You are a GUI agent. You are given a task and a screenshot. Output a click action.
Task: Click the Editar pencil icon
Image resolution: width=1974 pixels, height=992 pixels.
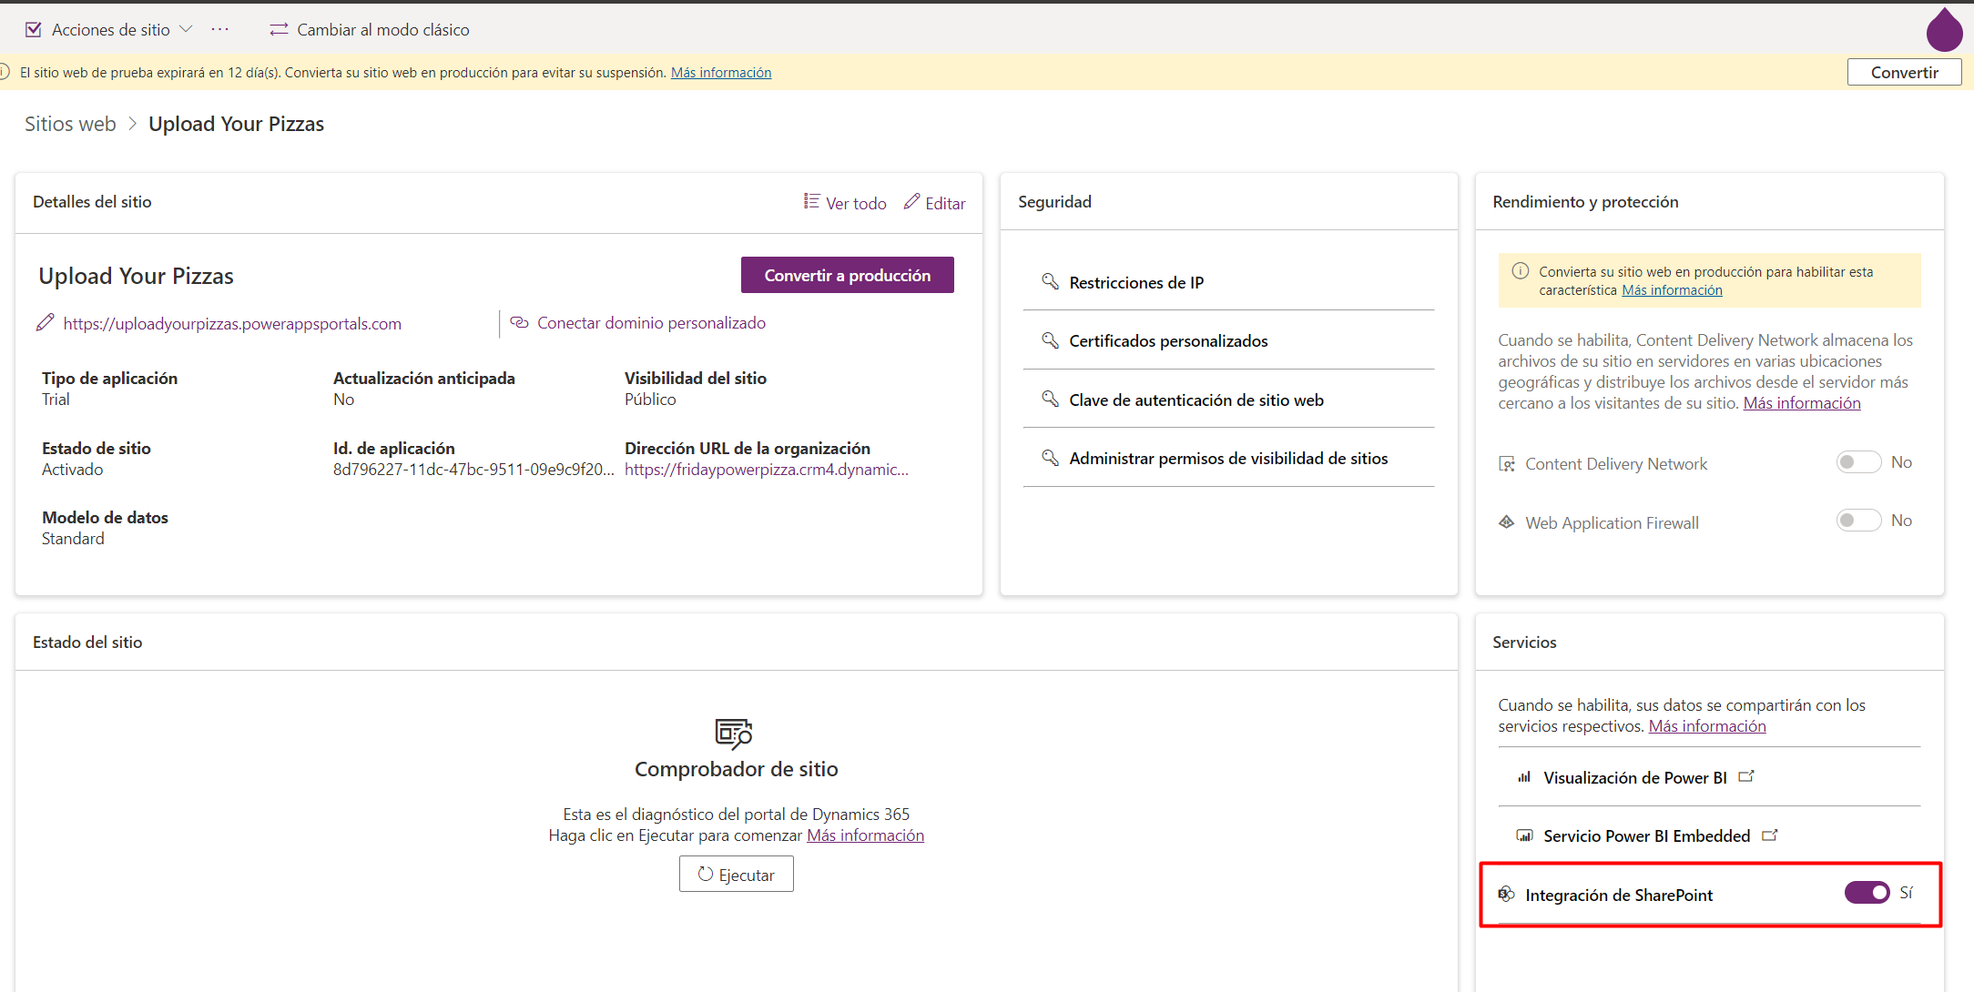pos(911,201)
